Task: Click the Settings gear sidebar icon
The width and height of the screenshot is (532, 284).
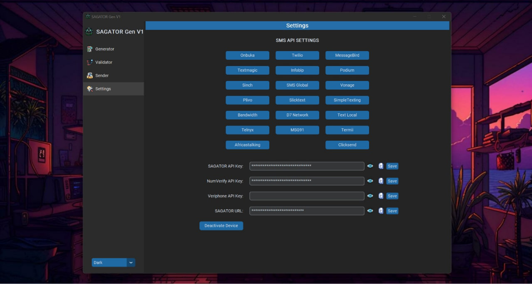Action: tap(89, 89)
